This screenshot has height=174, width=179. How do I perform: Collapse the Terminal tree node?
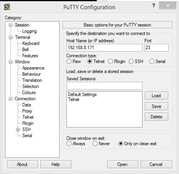(11, 37)
